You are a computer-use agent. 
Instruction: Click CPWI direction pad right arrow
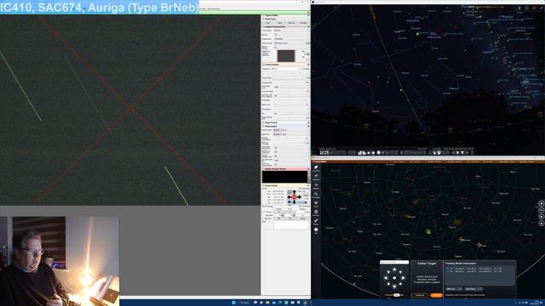click(403, 278)
